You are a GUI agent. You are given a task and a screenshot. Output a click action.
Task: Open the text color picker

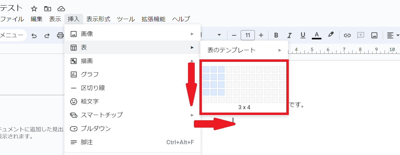[317, 35]
